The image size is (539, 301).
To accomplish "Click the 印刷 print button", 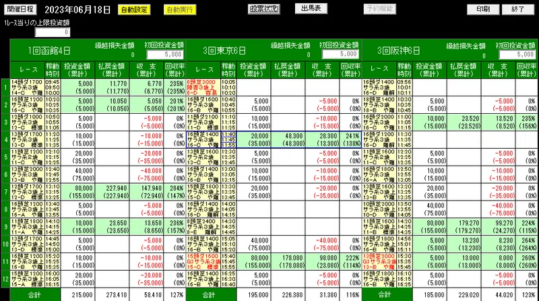I will click(483, 9).
